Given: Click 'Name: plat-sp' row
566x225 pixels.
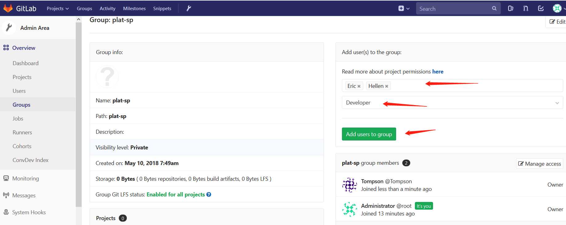Looking at the screenshot, I should click(207, 100).
